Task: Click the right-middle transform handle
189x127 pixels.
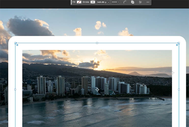Action: pos(179,89)
